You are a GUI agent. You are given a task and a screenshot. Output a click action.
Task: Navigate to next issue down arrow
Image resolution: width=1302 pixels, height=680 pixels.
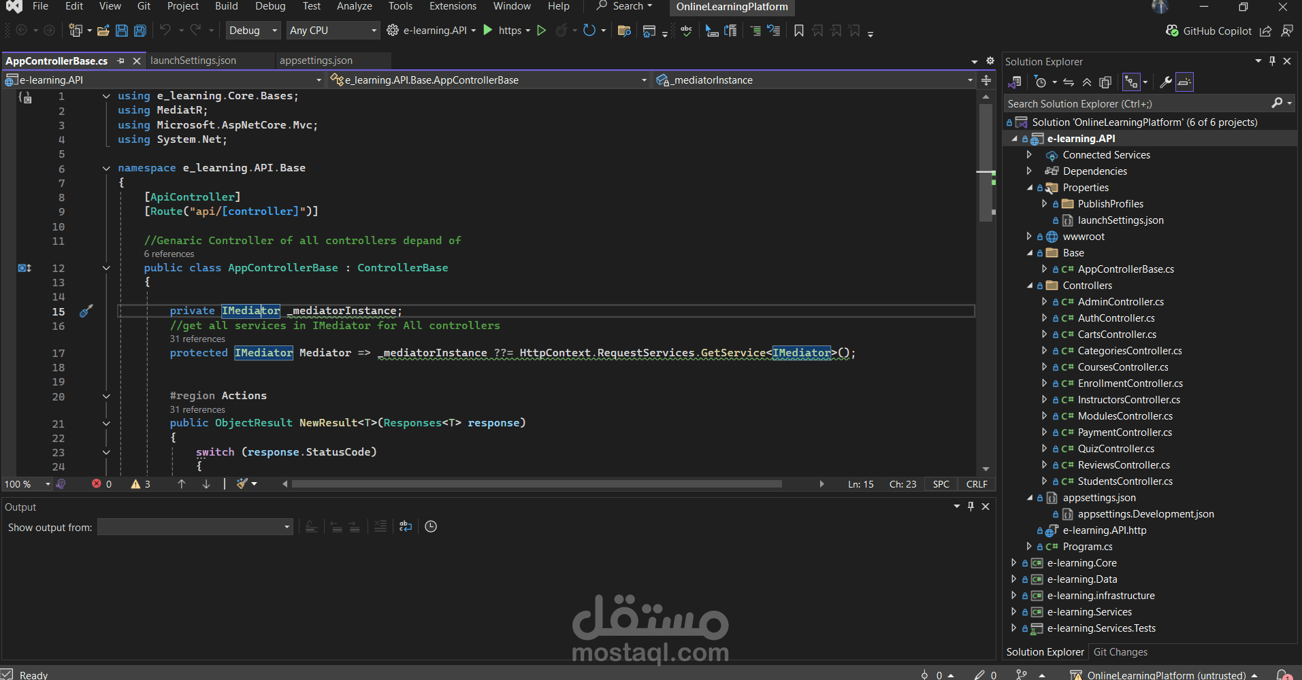point(206,484)
